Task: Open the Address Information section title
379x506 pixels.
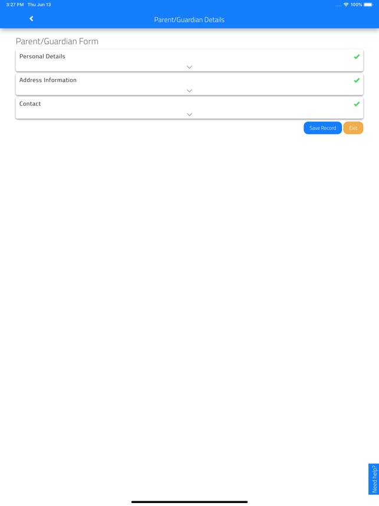Action: coord(48,80)
